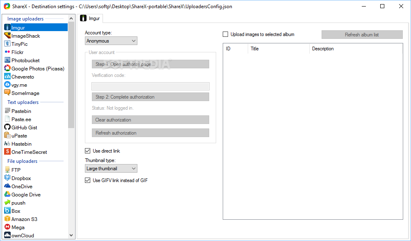Click the uploader list scroll up arrow
411x241 pixels.
pos(71,18)
